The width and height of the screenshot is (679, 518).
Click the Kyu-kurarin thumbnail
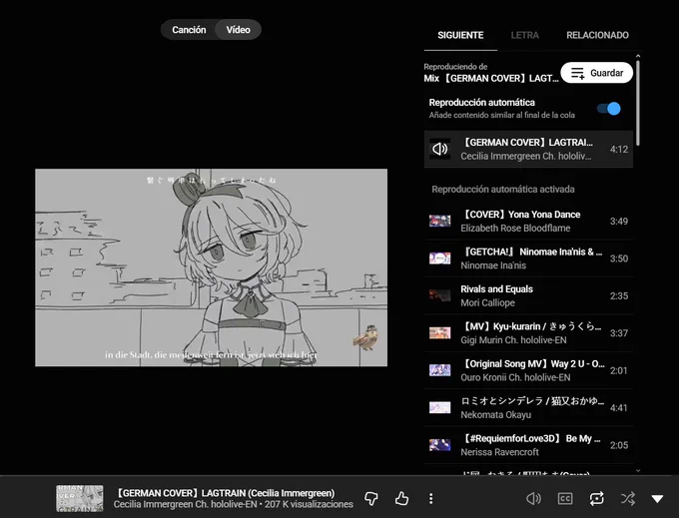[x=440, y=333]
